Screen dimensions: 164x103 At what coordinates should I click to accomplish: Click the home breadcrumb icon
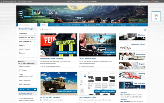point(43,29)
